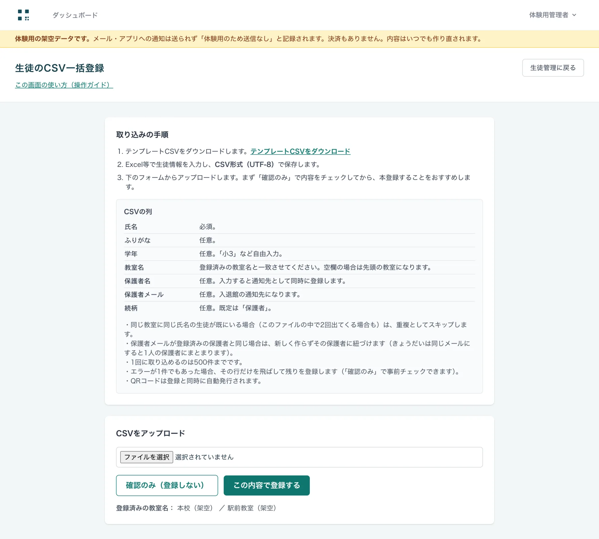599x539 pixels.
Task: Click the ファイルを選択 button
Action: pyautogui.click(x=146, y=457)
